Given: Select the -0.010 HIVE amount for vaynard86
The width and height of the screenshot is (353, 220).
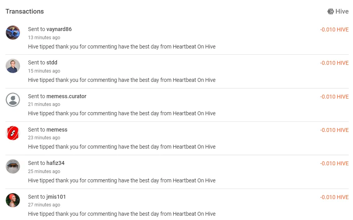Looking at the screenshot, I should [334, 29].
